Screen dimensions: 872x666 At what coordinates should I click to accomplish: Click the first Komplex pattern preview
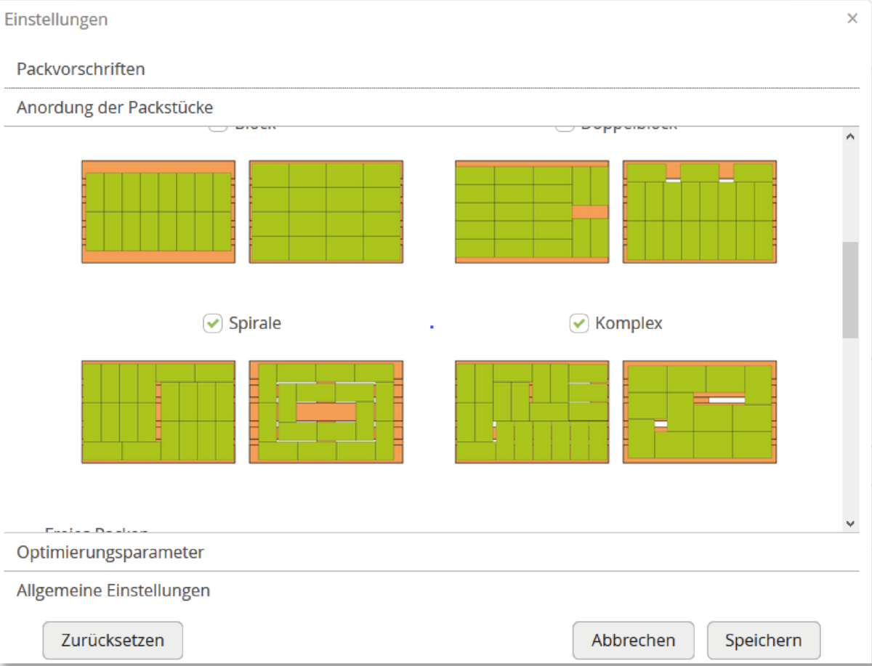pyautogui.click(x=532, y=411)
